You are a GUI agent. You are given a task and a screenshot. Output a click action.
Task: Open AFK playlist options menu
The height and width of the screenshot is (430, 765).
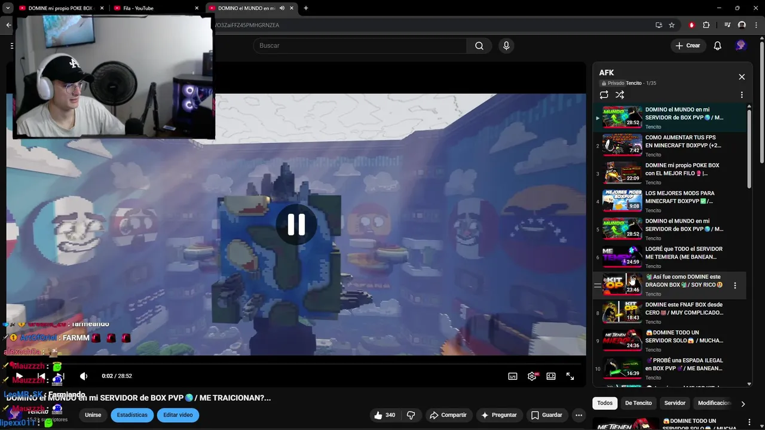click(x=742, y=95)
